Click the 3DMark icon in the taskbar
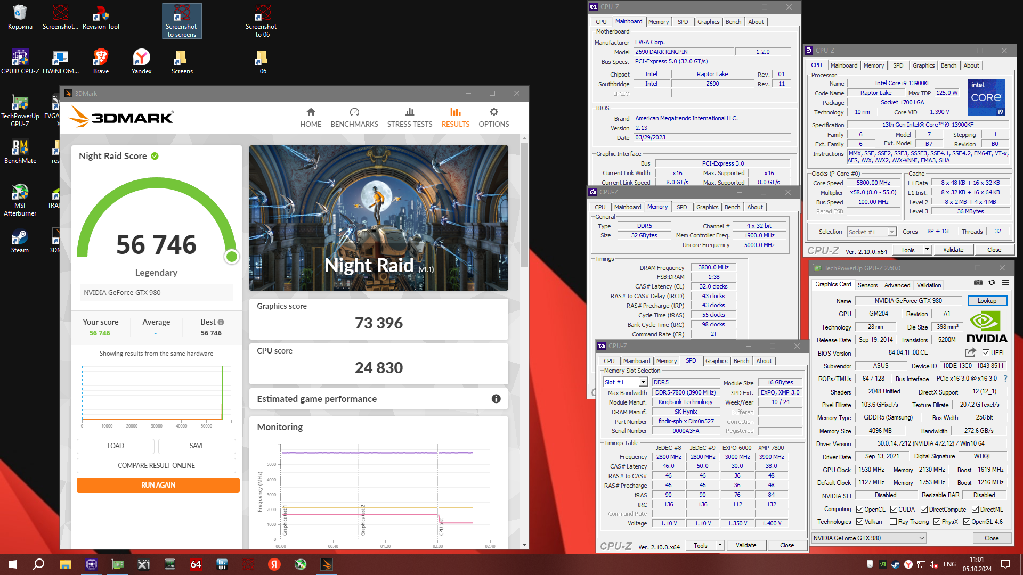The image size is (1023, 575). pos(327,564)
